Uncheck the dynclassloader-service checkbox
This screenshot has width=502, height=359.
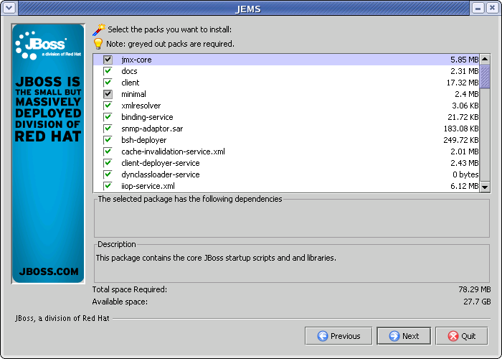point(108,174)
